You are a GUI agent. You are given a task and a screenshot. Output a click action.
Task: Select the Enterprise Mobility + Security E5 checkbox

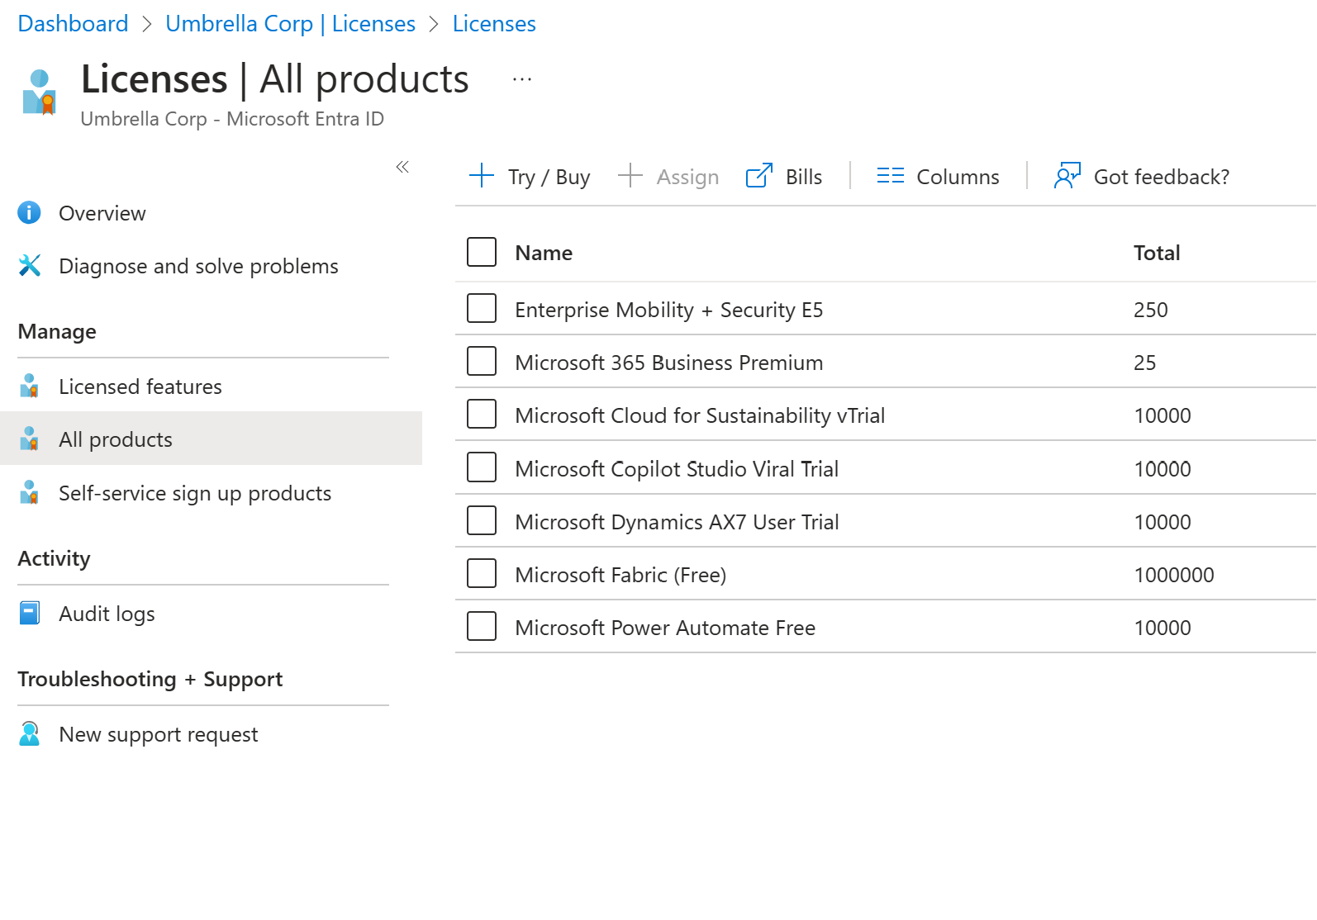pos(482,309)
